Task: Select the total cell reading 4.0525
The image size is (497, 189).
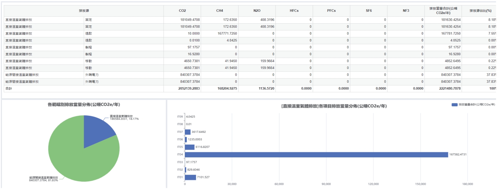Action: [x=443, y=40]
